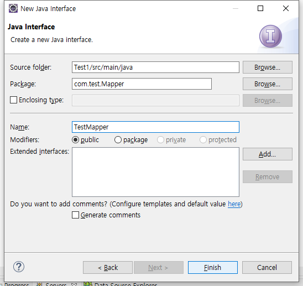Select the package modifier radio button
This screenshot has height=286, width=303.
pos(118,139)
